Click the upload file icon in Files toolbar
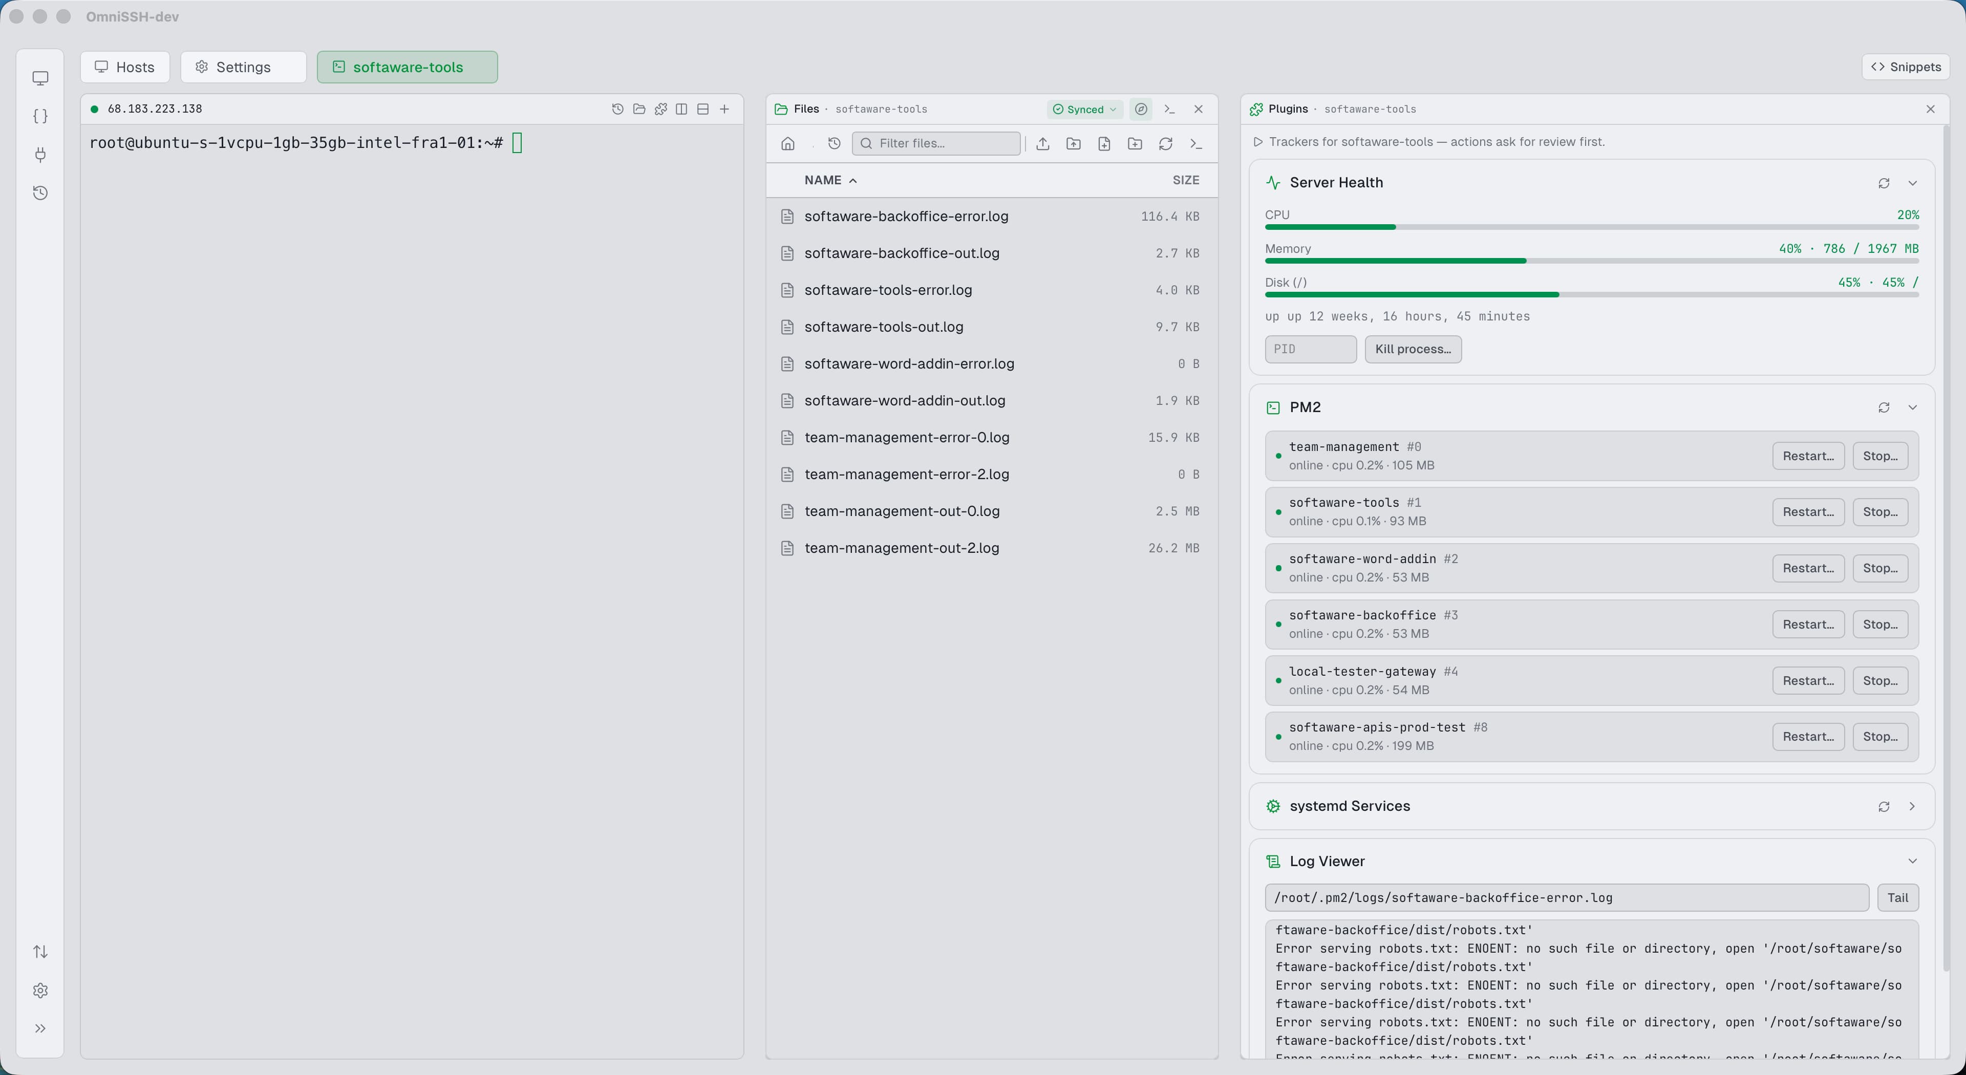Image resolution: width=1966 pixels, height=1075 pixels. [1042, 143]
